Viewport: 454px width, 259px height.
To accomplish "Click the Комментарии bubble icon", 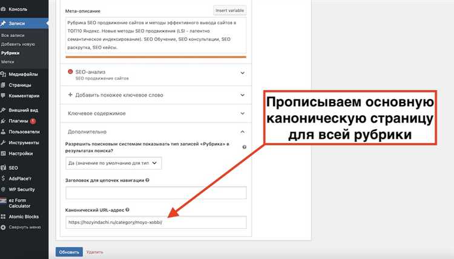I will (x=3, y=95).
